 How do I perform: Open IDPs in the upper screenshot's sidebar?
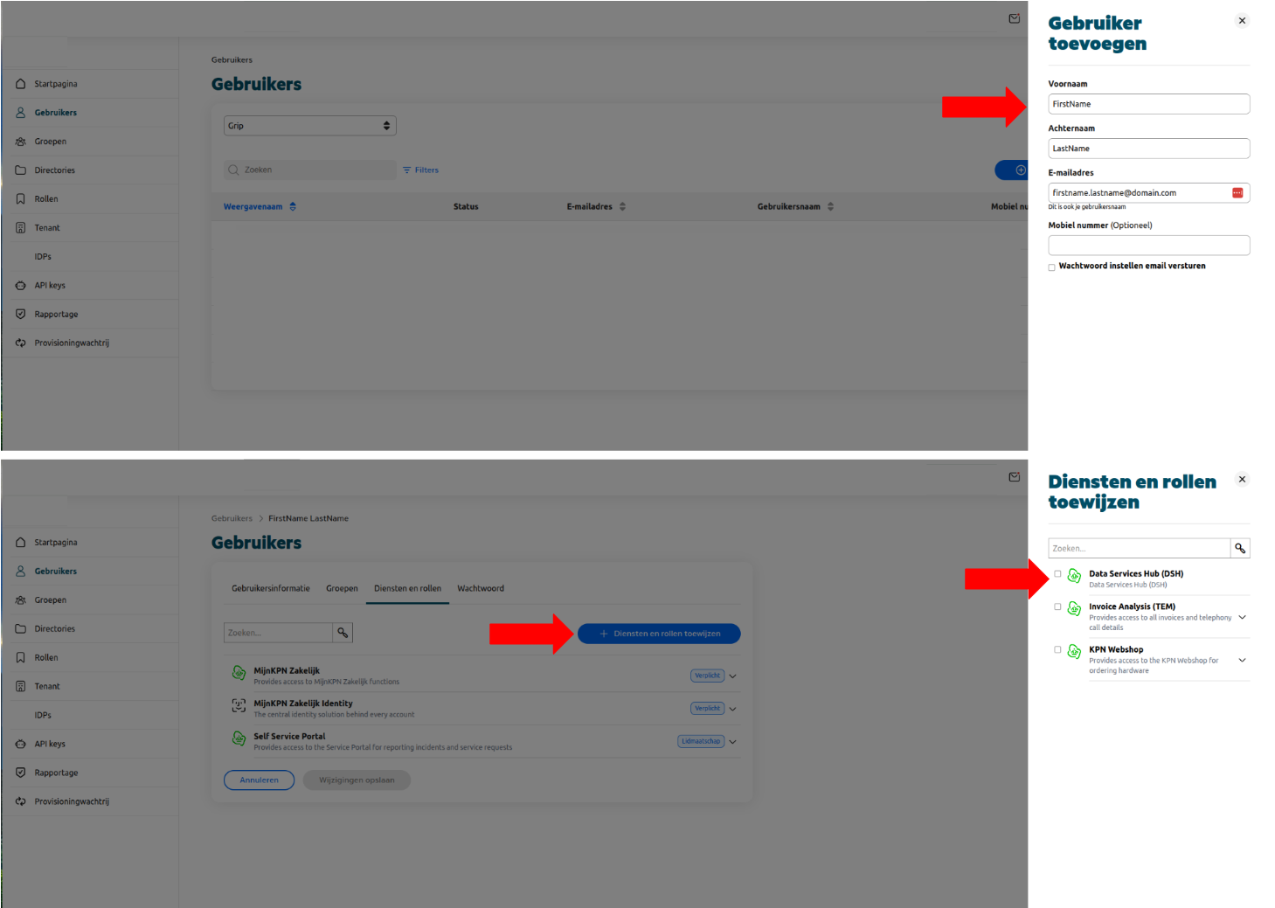tap(43, 257)
